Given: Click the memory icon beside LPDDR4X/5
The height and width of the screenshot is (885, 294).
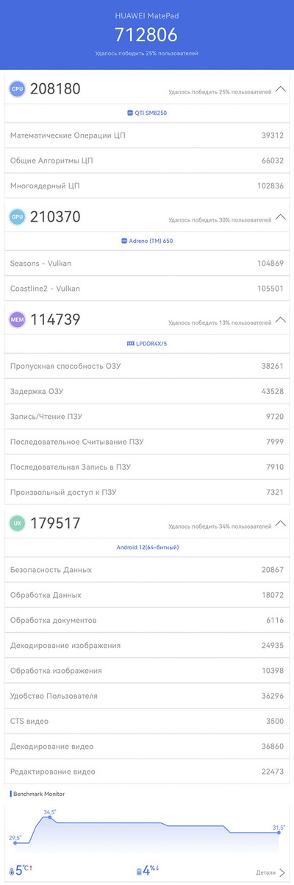Looking at the screenshot, I should click(130, 343).
